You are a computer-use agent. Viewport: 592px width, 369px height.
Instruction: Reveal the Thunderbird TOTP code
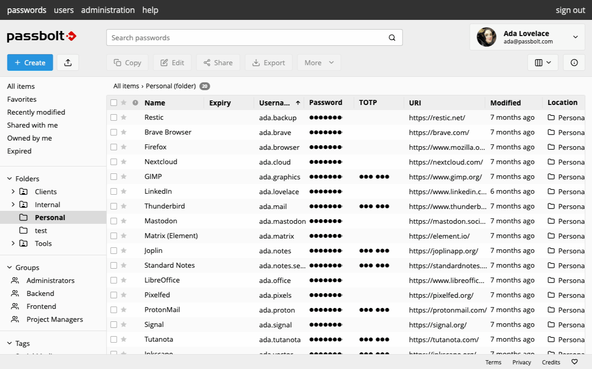pyautogui.click(x=374, y=206)
